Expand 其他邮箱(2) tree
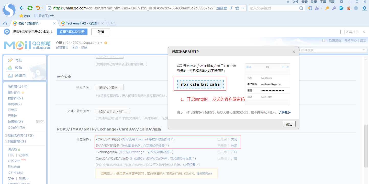The image size is (369, 184). [x=6, y=141]
